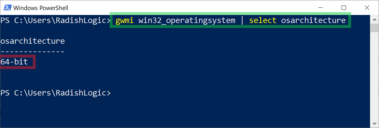Viewport: 379px width, 128px height.
Task: Click osarchitecture at the end of the command
Action: 313,20
